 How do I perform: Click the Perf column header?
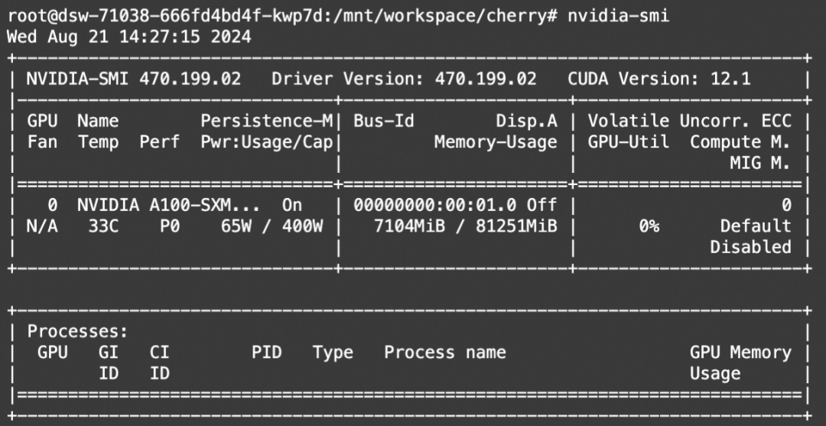[160, 142]
